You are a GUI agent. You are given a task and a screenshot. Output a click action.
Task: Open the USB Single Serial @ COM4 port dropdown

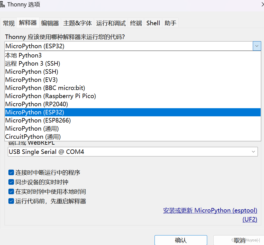coord(133,152)
